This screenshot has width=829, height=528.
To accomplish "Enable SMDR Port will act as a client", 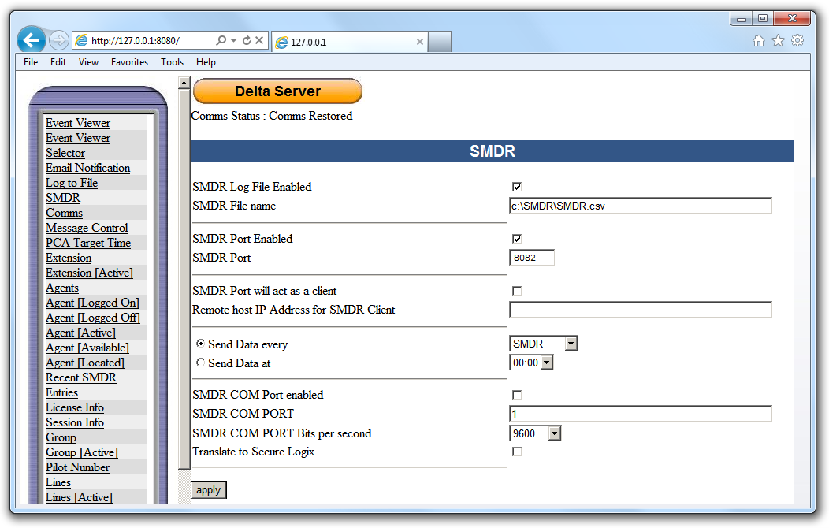I will [x=517, y=291].
